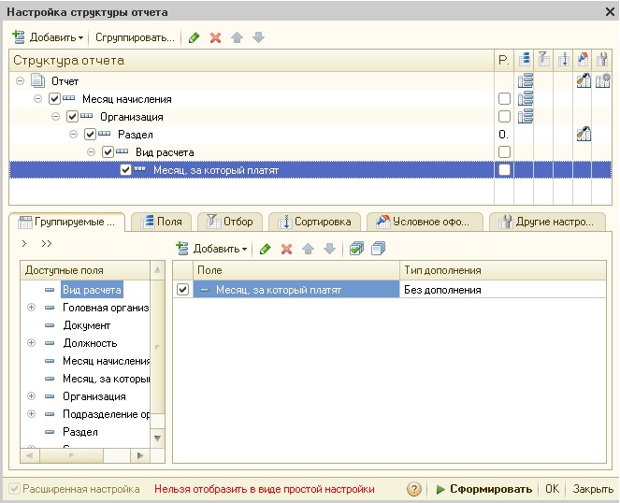The height and width of the screenshot is (503, 620).
Task: Expand Должность available field
Action: [x=31, y=343]
